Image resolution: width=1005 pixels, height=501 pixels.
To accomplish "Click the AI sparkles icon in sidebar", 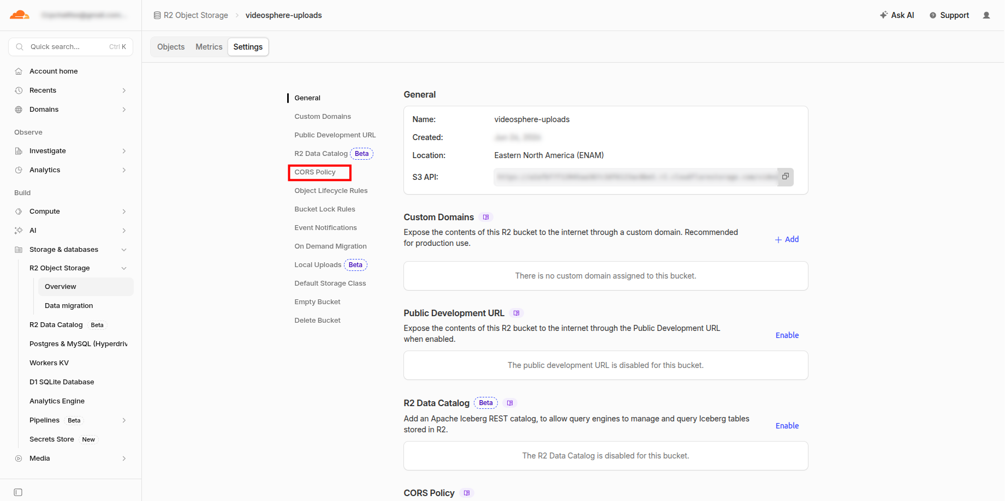I will tap(19, 231).
